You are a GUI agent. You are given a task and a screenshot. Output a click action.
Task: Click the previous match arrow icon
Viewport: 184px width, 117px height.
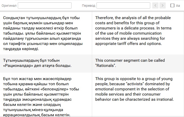(155, 5)
